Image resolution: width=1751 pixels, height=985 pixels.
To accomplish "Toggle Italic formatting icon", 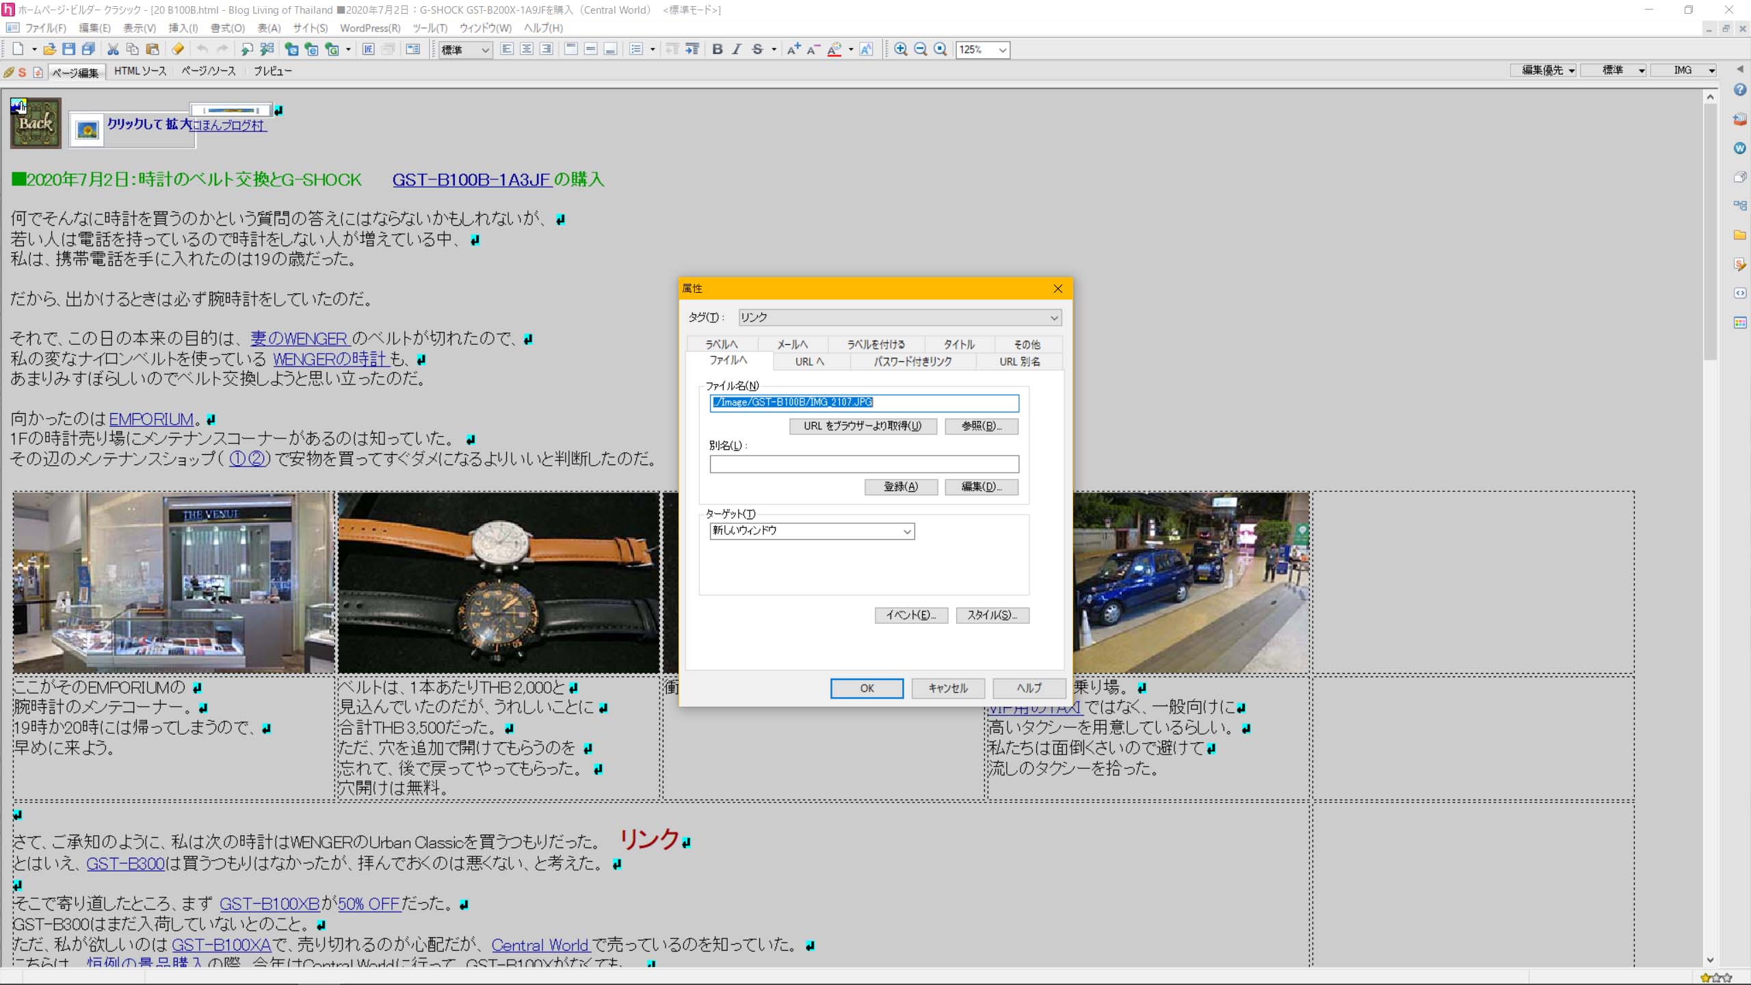I will point(737,49).
